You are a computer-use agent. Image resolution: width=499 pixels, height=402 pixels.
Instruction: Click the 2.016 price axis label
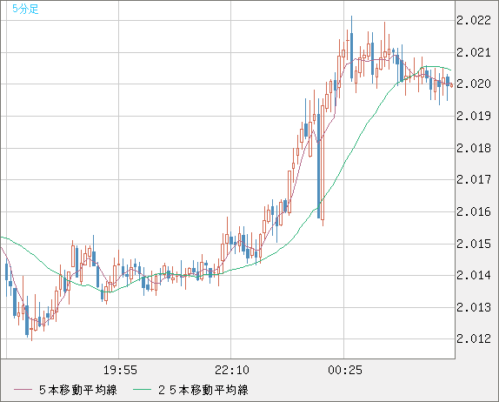474,211
